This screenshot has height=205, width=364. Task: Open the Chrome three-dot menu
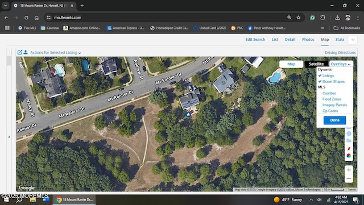coord(358,18)
